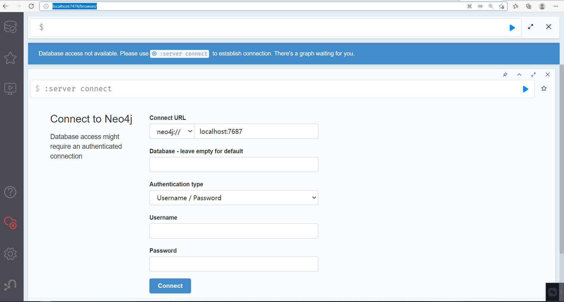
Task: Open the Project Files play-screen sidebar icon
Action: [x=10, y=89]
